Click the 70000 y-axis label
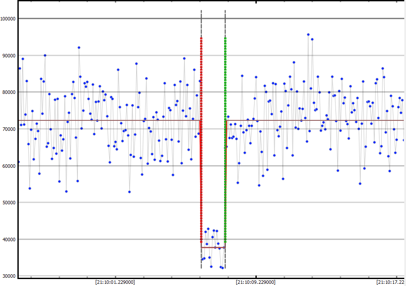The image size is (406, 286). pos(9,129)
